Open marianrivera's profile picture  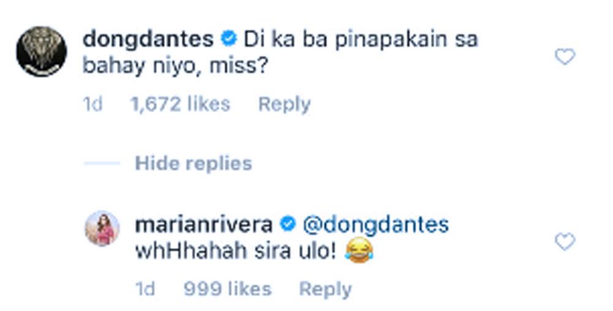tap(102, 229)
